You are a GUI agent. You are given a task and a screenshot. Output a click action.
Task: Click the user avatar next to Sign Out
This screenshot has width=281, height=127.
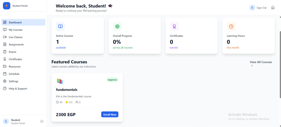(252, 8)
